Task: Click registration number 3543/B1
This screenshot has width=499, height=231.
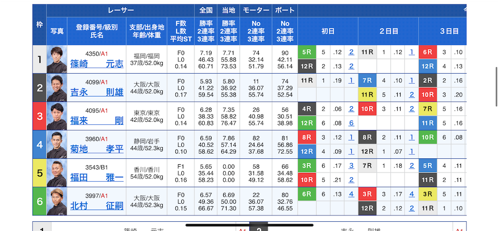Action: [x=97, y=167]
